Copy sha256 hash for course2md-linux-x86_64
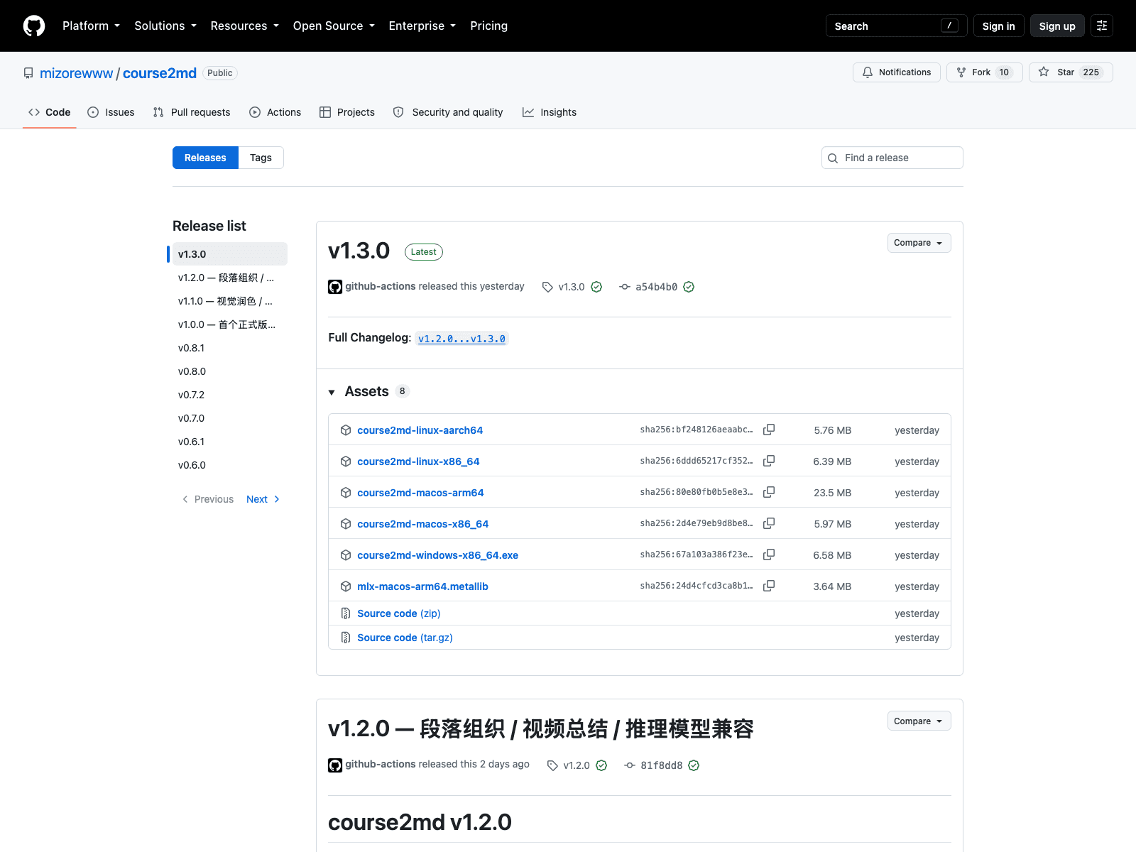Screen dimensions: 1136x852 (769, 461)
